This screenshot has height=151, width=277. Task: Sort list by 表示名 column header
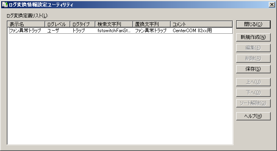click(x=26, y=24)
